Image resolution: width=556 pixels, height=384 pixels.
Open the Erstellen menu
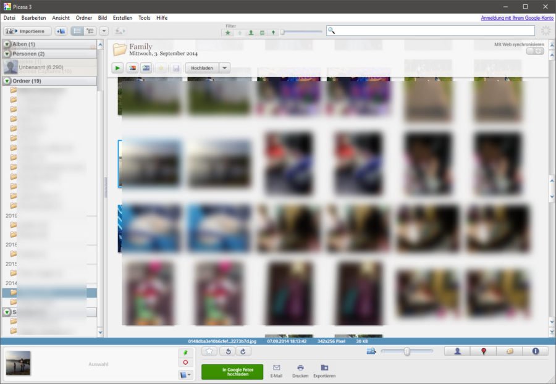[x=122, y=18]
